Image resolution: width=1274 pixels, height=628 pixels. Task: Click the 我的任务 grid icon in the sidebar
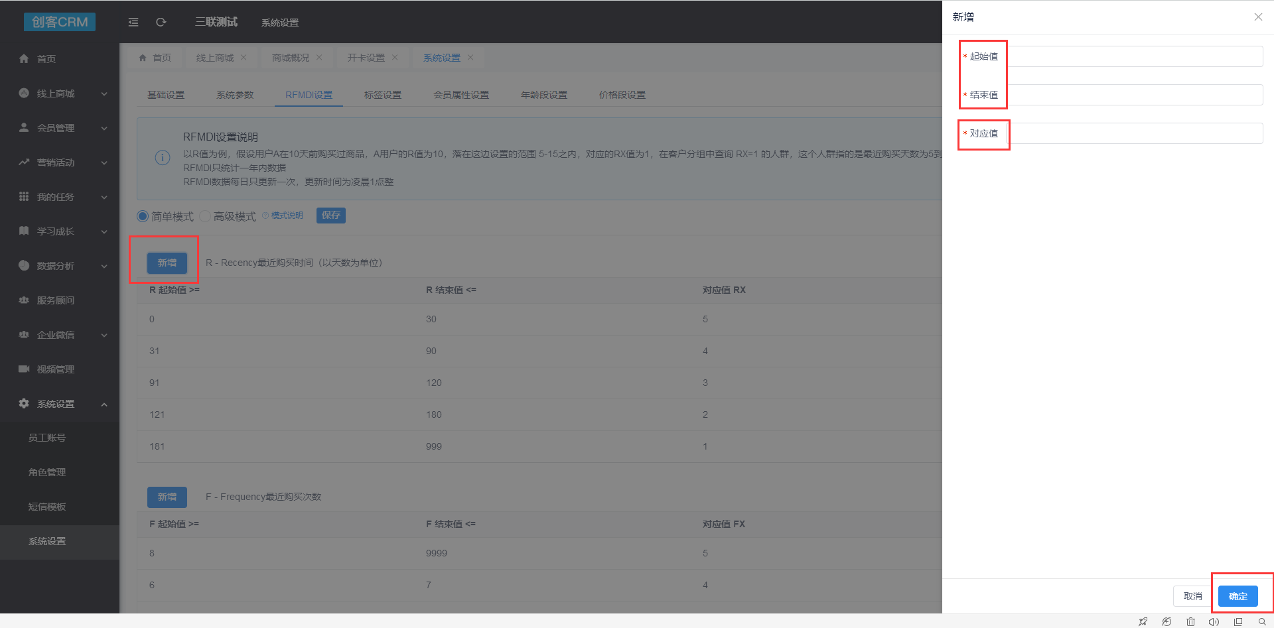(x=24, y=196)
